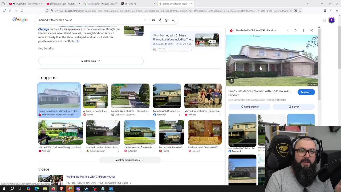The width and height of the screenshot is (341, 192).
Task: Search by image with Google Lens
Action: (x=167, y=20)
